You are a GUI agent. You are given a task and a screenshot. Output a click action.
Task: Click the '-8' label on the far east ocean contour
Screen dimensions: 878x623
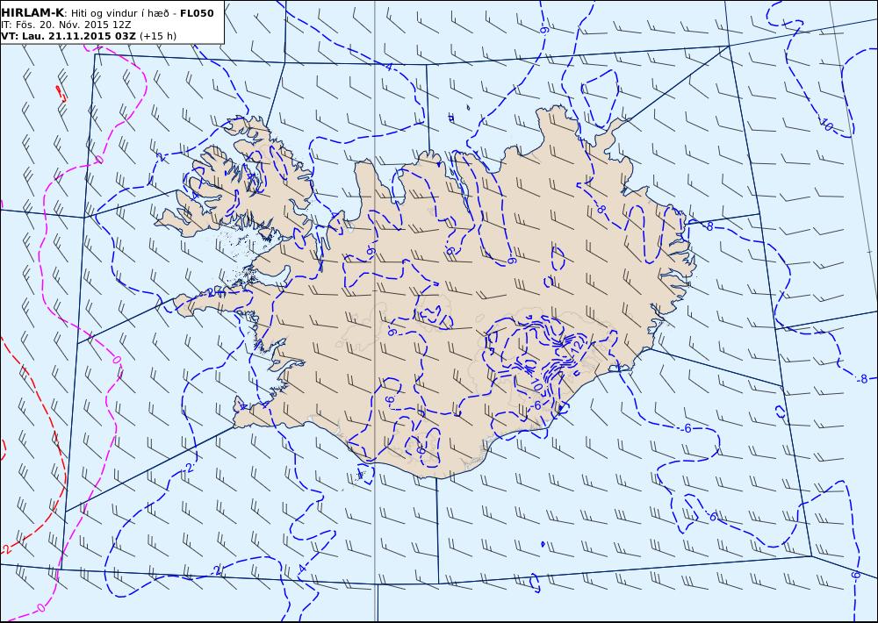(863, 379)
